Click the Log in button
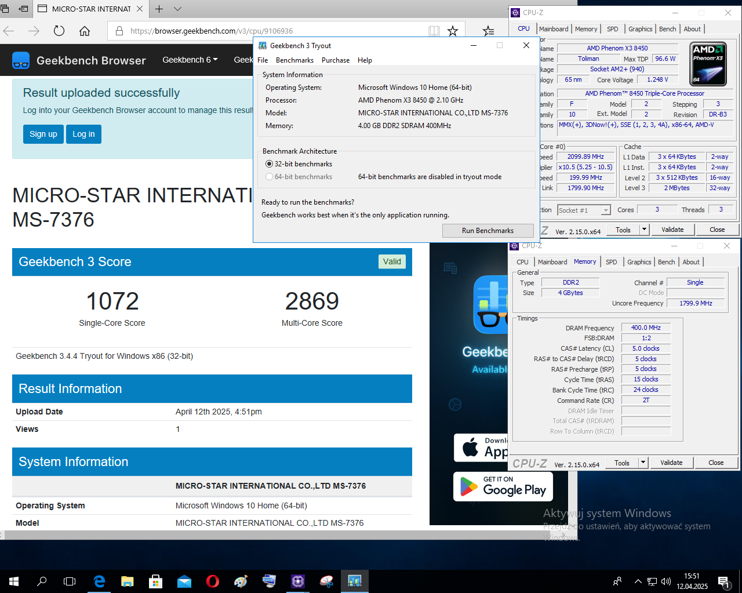The image size is (742, 593). coord(83,134)
